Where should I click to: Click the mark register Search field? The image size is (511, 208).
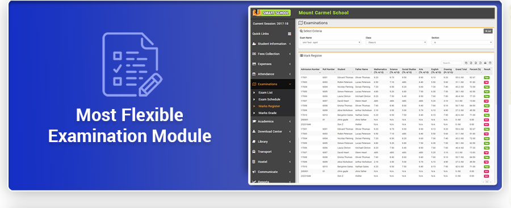pyautogui.click(x=451, y=63)
